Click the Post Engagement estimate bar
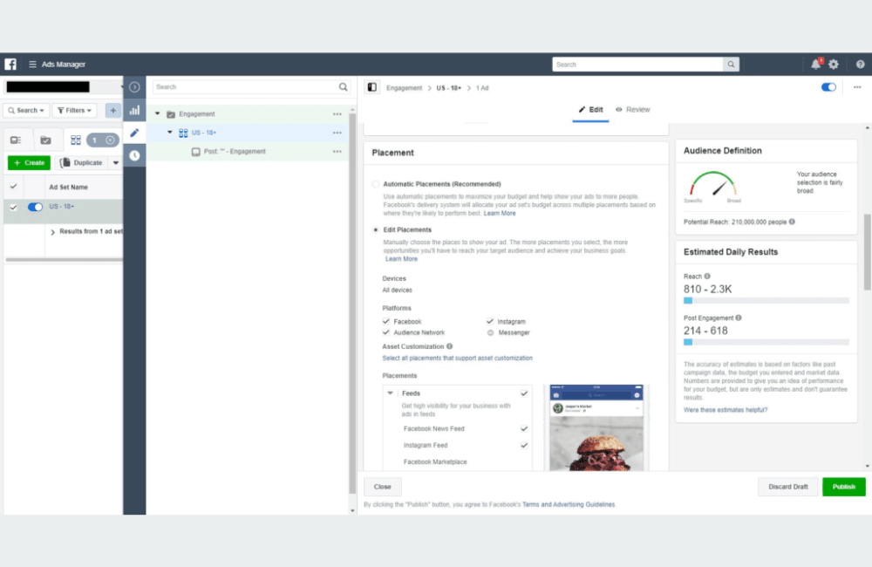 click(766, 342)
